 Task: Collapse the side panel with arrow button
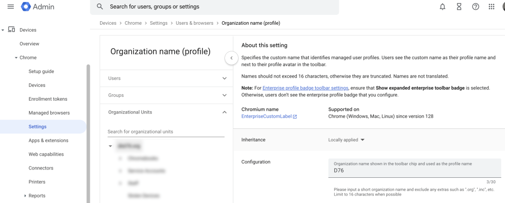pos(231,58)
